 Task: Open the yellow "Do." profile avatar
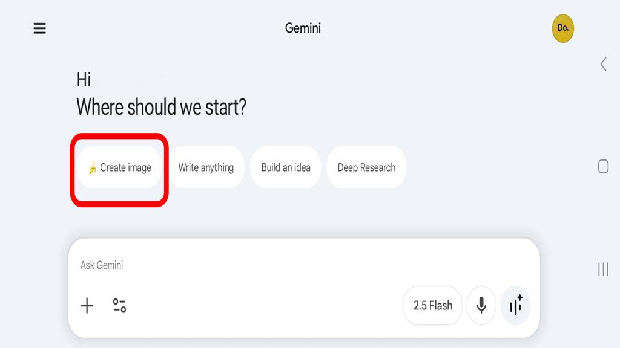pyautogui.click(x=562, y=28)
